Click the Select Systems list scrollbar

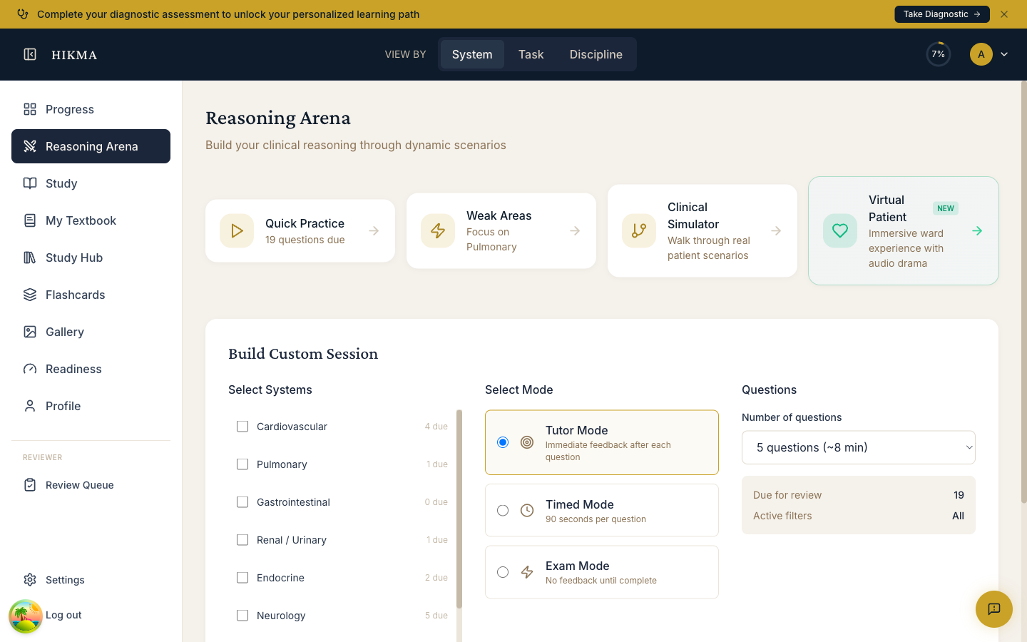click(459, 509)
